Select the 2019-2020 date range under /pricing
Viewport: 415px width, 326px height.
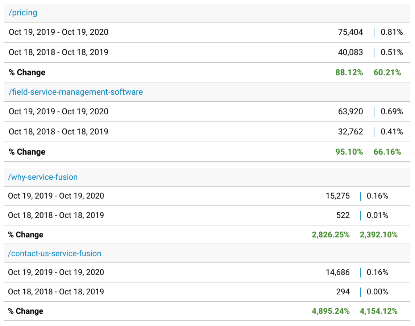tap(58, 32)
